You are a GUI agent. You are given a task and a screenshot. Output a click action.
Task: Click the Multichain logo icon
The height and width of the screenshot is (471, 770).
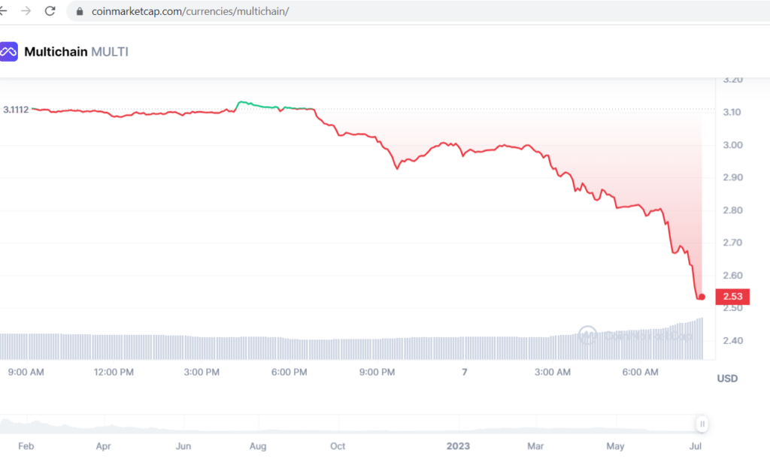pos(8,52)
